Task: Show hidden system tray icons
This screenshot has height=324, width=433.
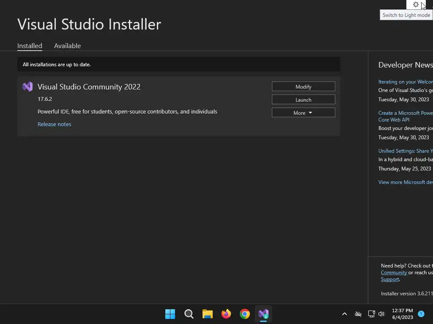Action: [x=345, y=314]
